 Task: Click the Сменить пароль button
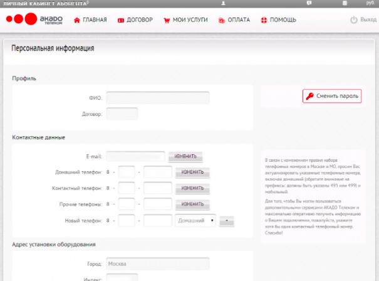tap(332, 96)
